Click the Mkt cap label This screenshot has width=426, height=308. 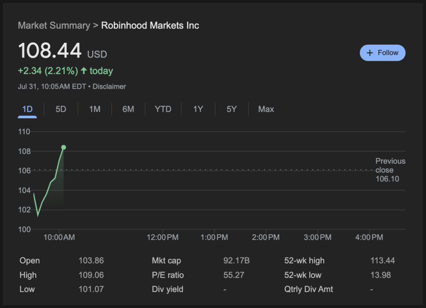tap(166, 261)
